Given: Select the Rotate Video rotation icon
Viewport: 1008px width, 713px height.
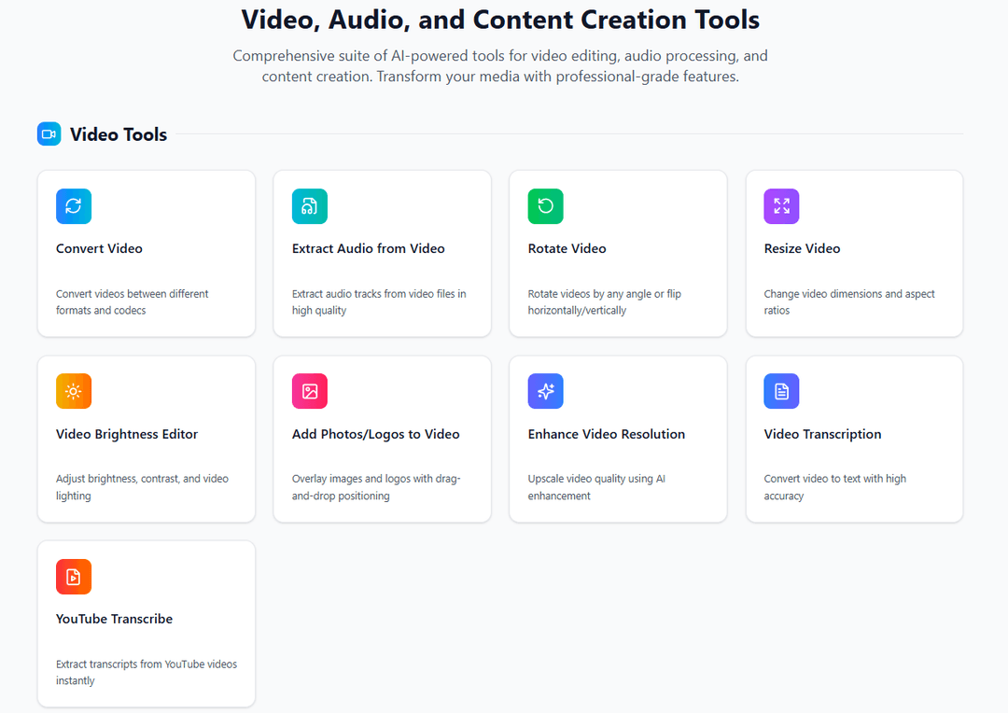Looking at the screenshot, I should click(546, 206).
